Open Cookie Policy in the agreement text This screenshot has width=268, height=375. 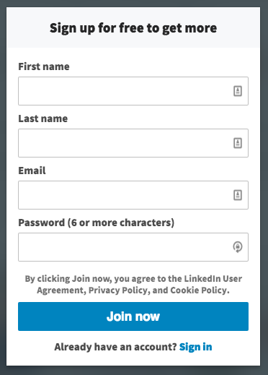[198, 290]
